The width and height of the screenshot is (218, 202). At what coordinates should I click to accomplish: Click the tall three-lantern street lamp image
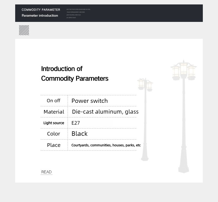(x=184, y=116)
